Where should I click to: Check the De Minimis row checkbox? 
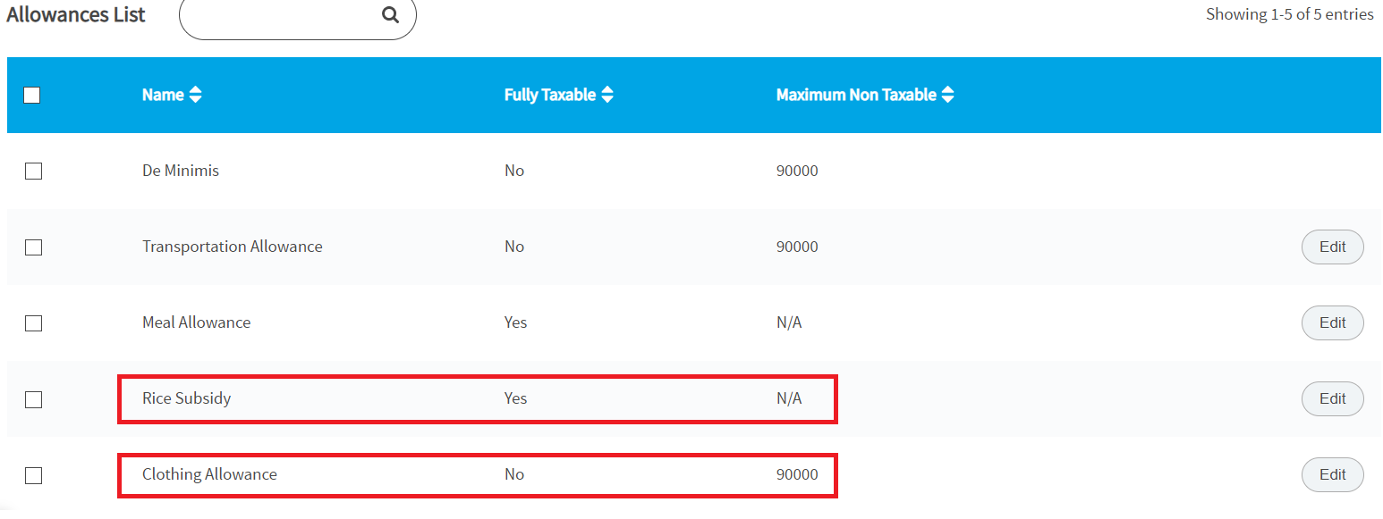tap(33, 172)
